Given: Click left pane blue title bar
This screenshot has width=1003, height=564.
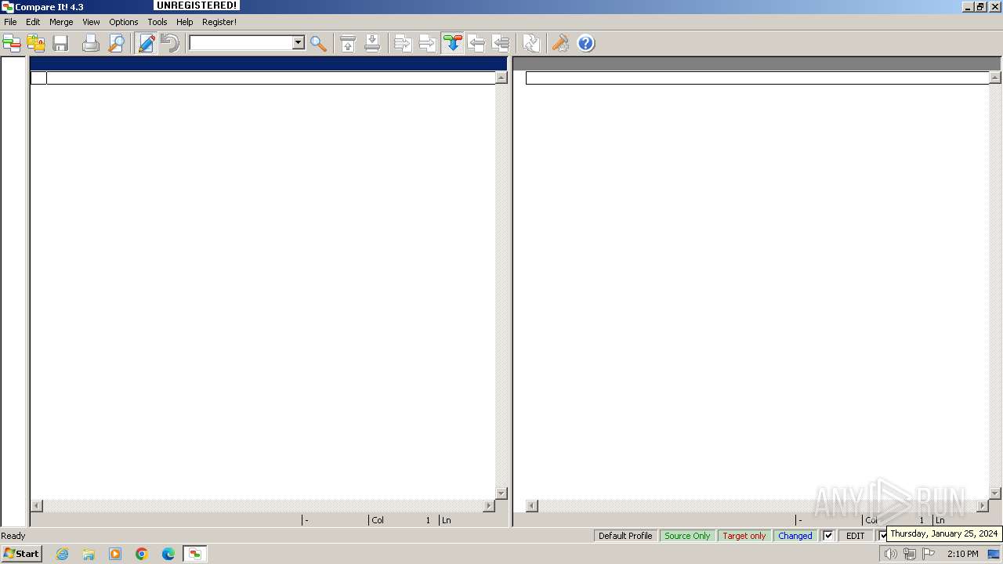Looking at the screenshot, I should [x=269, y=63].
